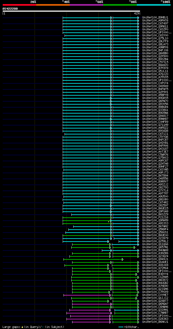
Task: Select the UniRef100_A7PUS5 label
Action: (155, 77)
